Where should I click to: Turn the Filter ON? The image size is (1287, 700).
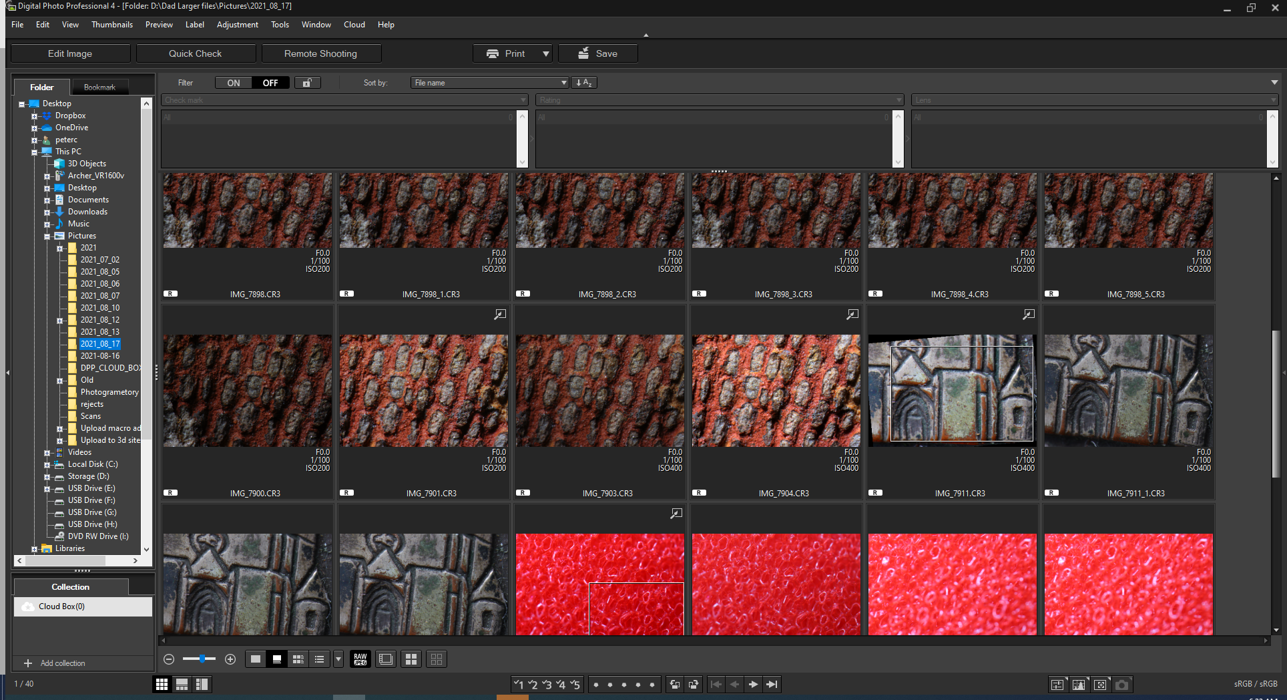point(234,83)
